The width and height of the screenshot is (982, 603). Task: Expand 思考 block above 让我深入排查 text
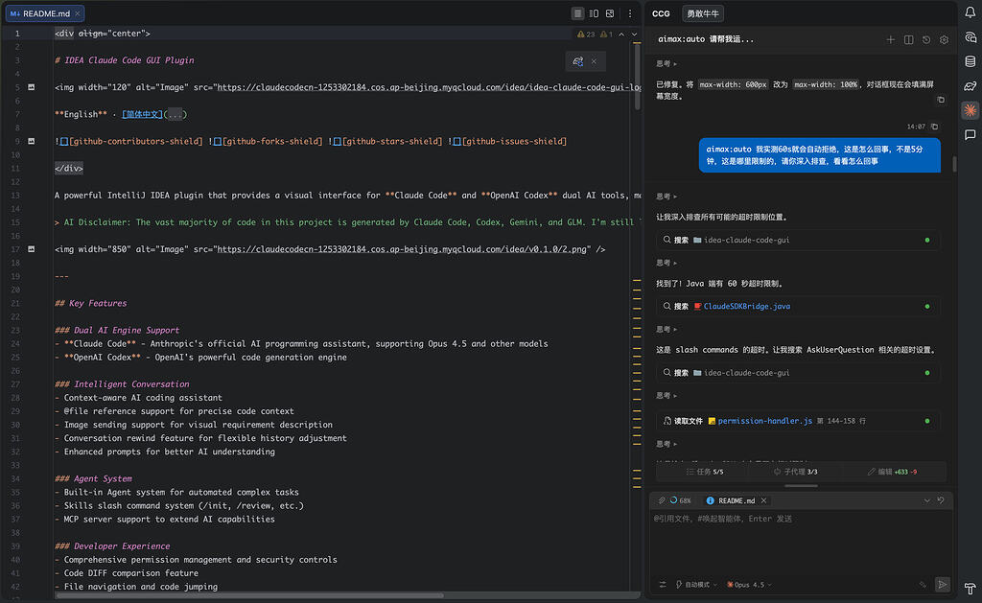click(x=666, y=196)
